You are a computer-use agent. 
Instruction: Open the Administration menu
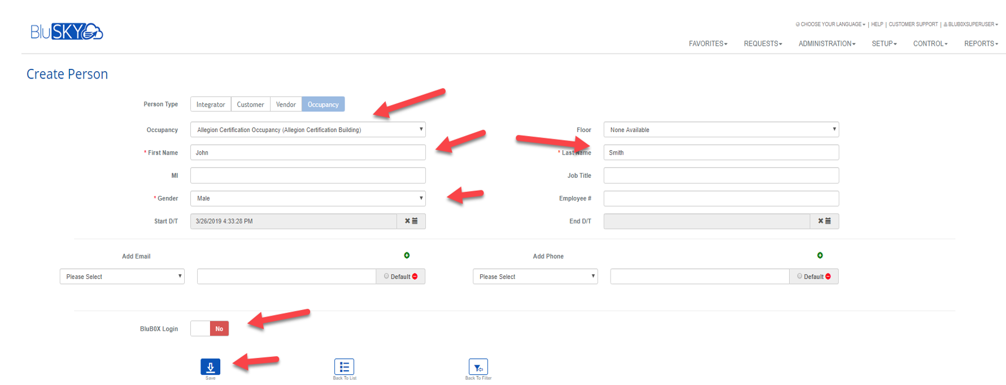pyautogui.click(x=826, y=43)
